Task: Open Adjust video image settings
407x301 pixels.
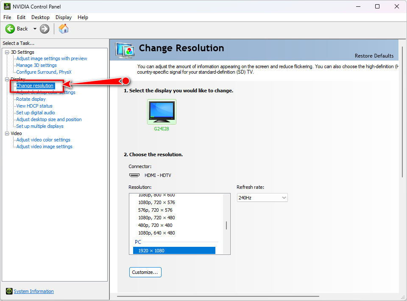Action: point(44,146)
